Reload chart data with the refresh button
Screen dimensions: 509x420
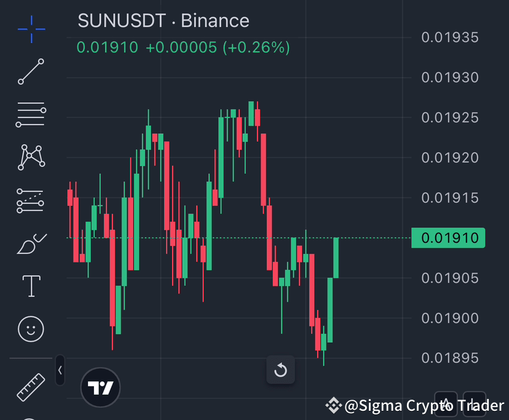281,371
